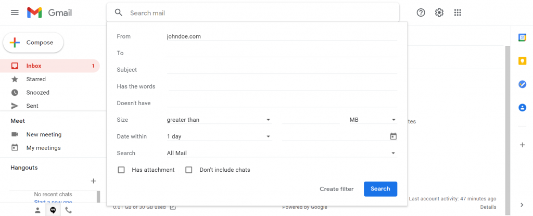
Task: Open date picker calendar icon
Action: pos(394,136)
